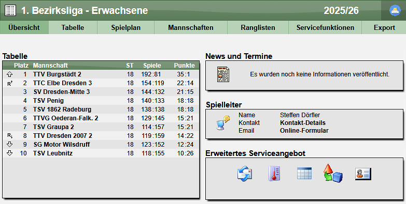Open team TTV Burgstädt 2

click(x=57, y=74)
